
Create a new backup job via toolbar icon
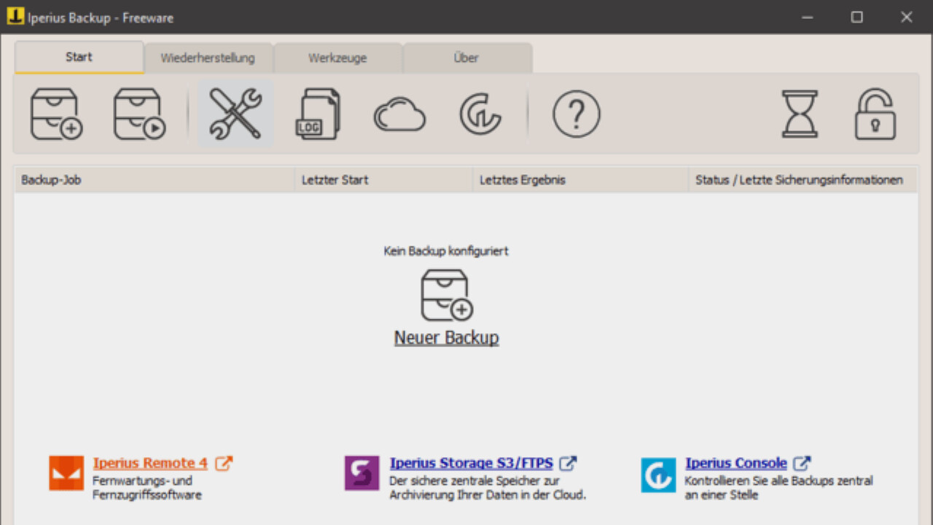(x=56, y=114)
